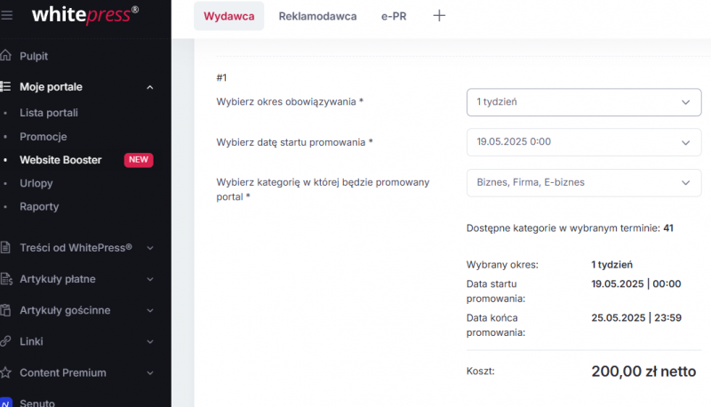Viewport: 711px width, 407px height.
Task: Expand the Content Premium submenu
Action: (149, 372)
